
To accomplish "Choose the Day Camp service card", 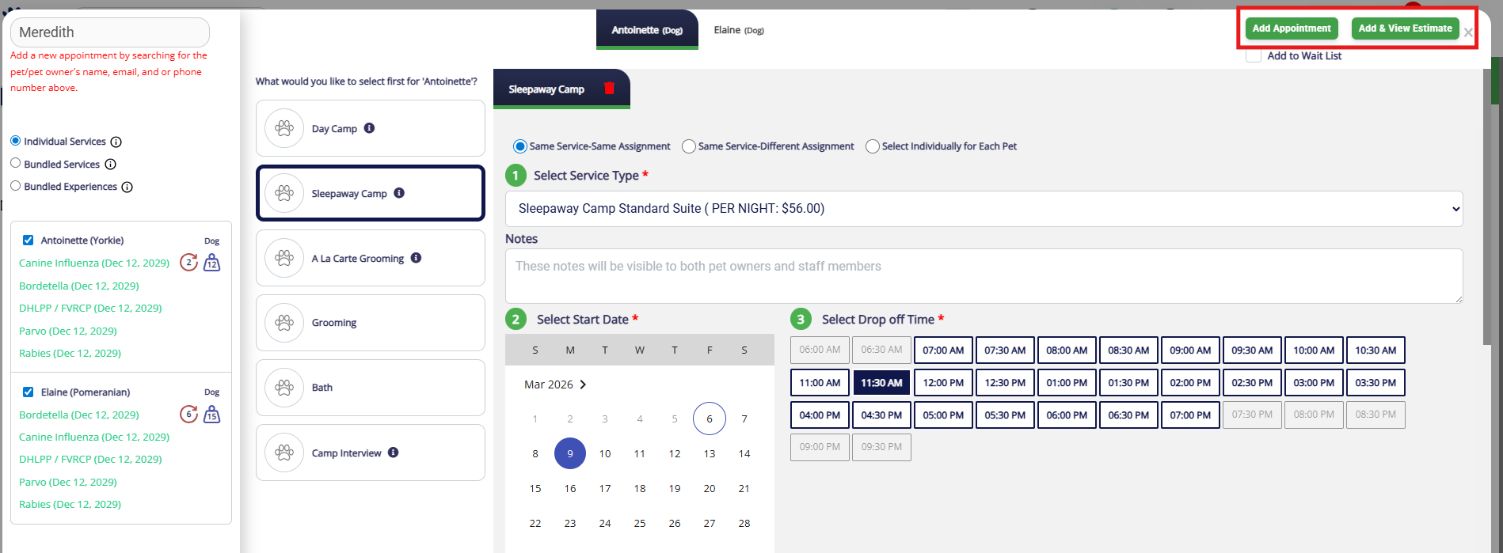I will (371, 128).
